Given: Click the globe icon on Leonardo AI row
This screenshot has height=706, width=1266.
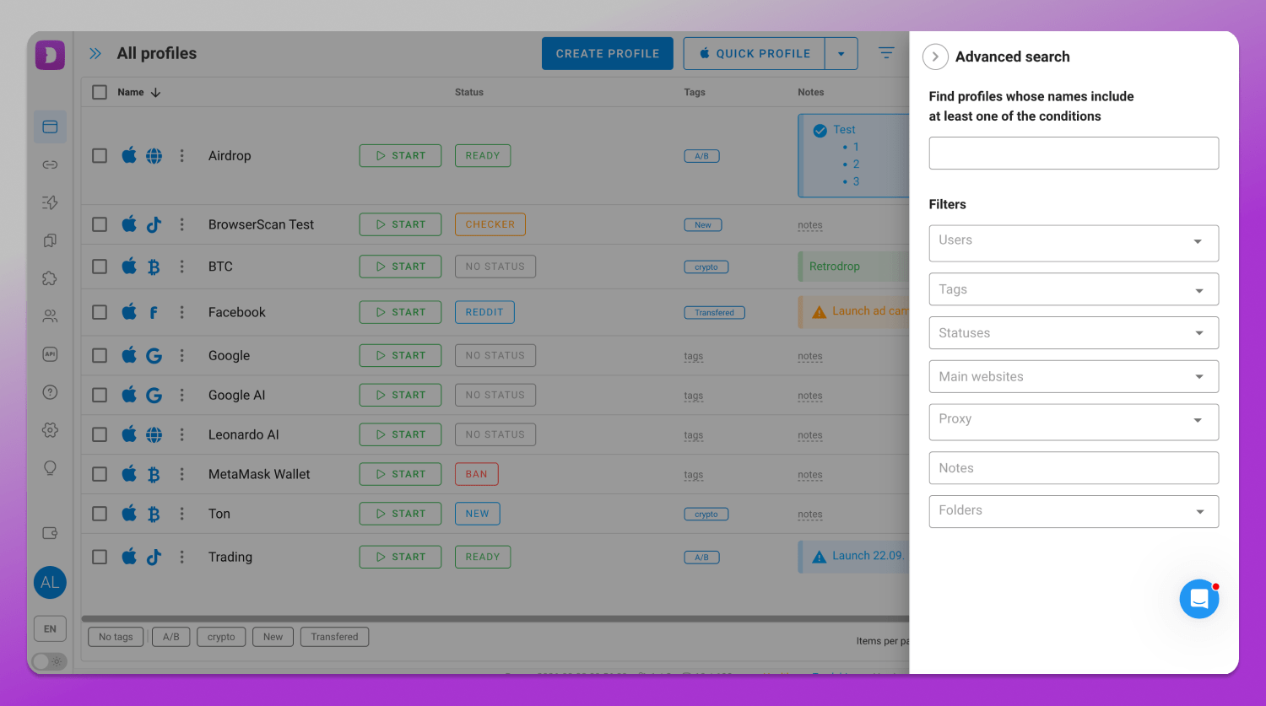Looking at the screenshot, I should click(154, 434).
